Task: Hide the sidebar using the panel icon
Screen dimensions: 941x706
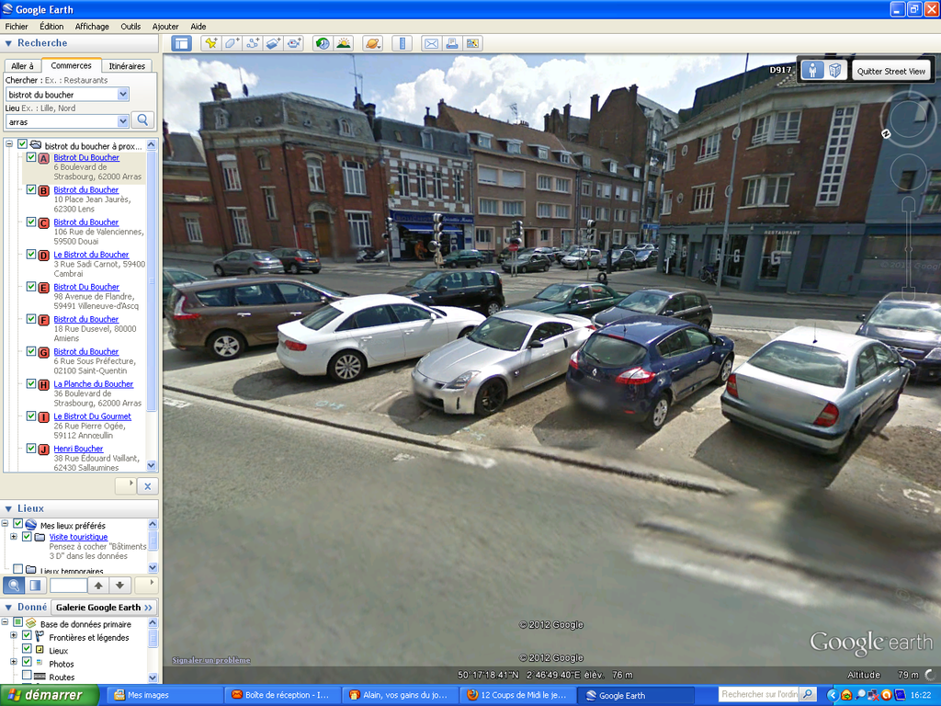Action: point(181,43)
